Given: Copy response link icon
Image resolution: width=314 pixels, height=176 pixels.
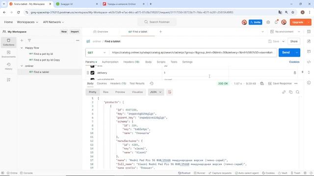Looking at the screenshot, I should coord(284,92).
